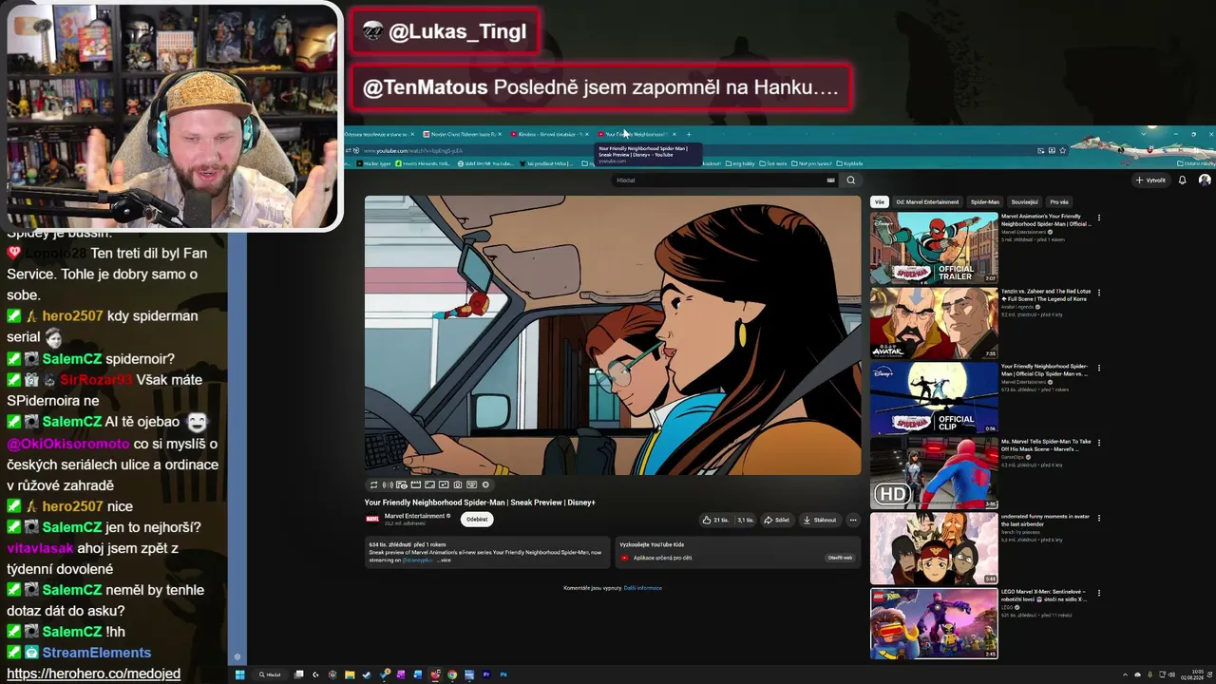Open Premiere Pro from the taskbar
This screenshot has height=684, width=1216.
pos(486,674)
